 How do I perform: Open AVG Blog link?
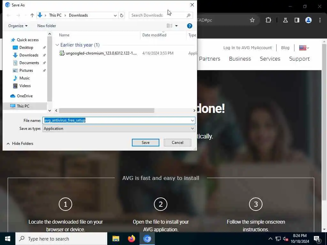[285, 48]
